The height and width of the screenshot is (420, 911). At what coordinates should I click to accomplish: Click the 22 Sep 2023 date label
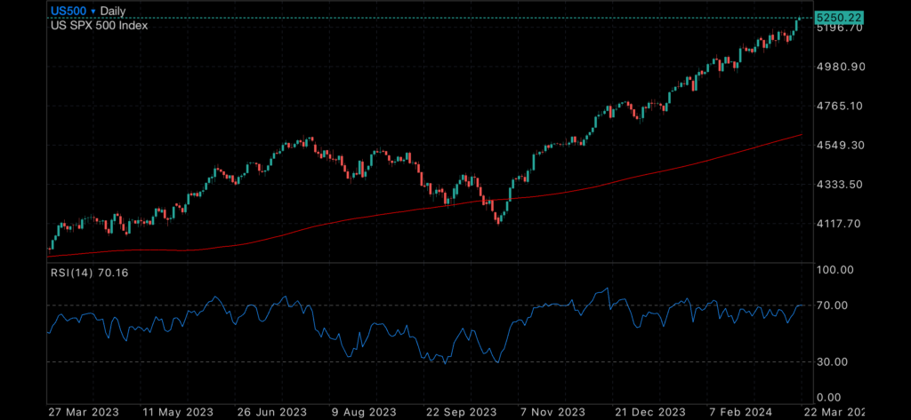462,413
